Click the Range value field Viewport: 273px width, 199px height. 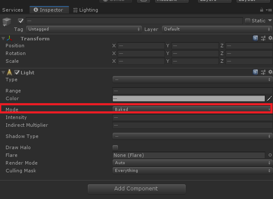[192, 91]
